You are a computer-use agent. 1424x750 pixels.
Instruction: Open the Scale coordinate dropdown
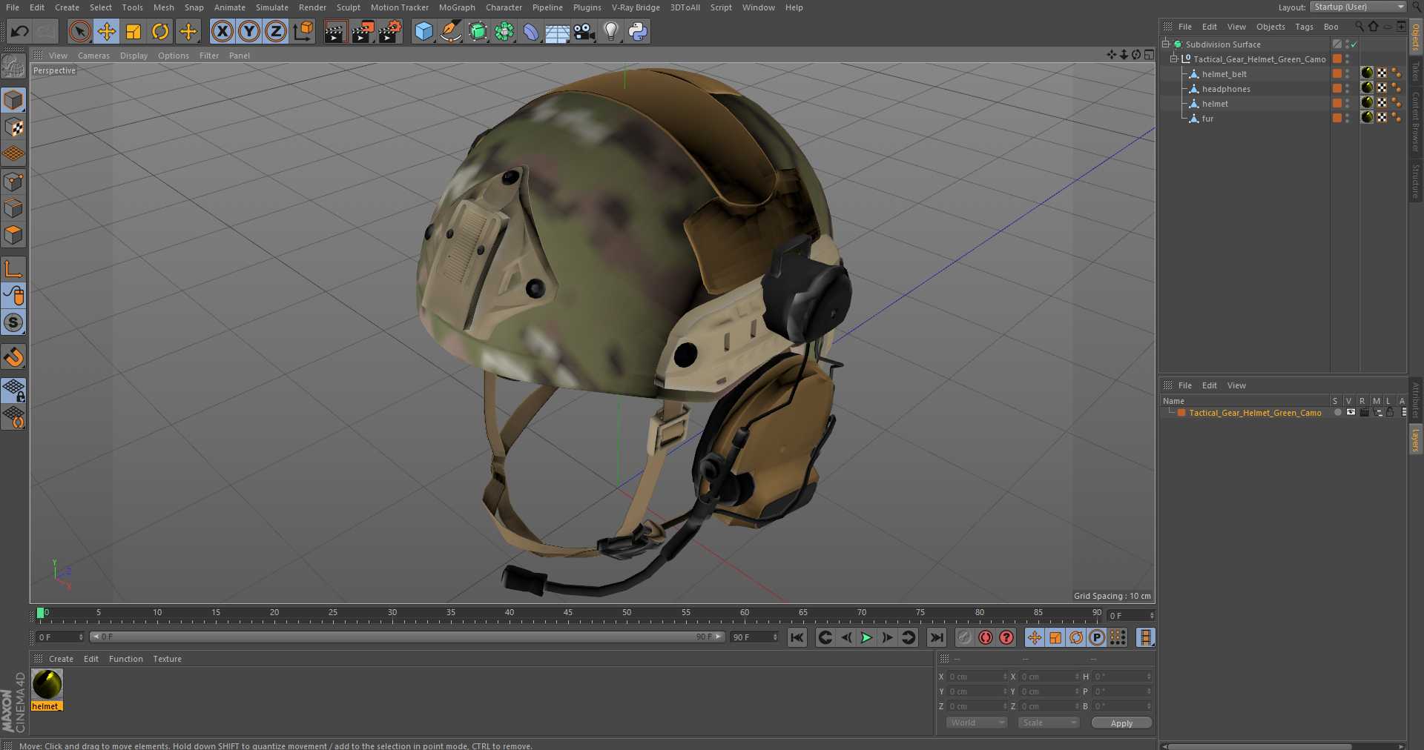(1048, 723)
